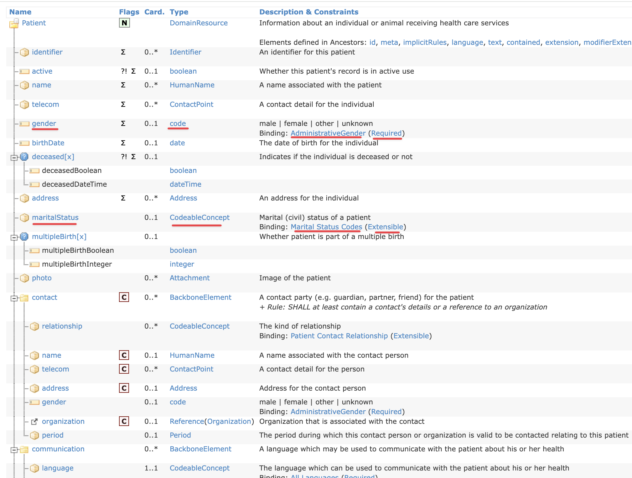Click the C constraint flag on contact row
Screen dimensions: 632x478
pyautogui.click(x=124, y=297)
